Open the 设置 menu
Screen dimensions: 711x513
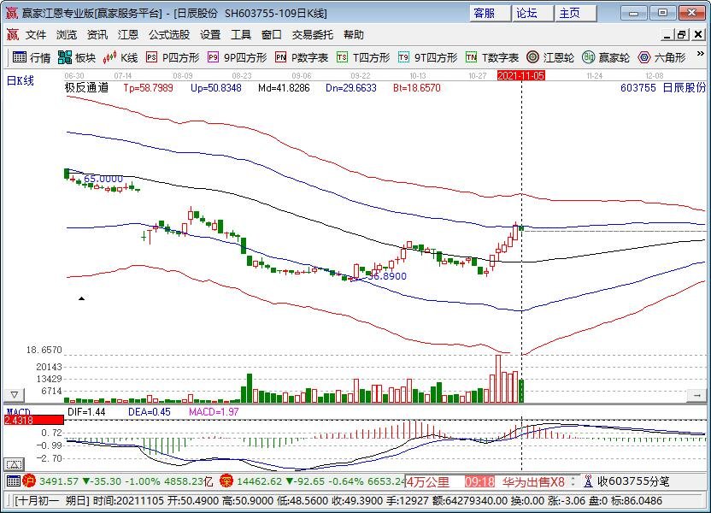point(210,35)
